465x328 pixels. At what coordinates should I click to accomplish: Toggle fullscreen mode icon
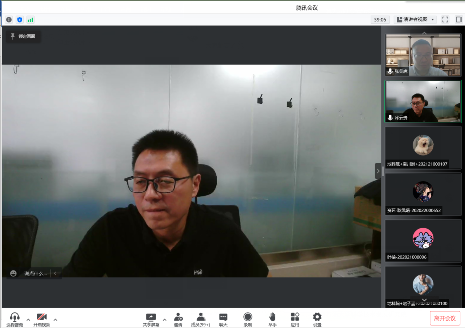coord(445,20)
